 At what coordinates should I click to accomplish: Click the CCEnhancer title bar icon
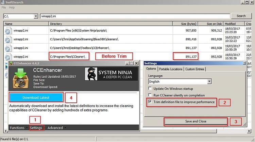(11, 63)
